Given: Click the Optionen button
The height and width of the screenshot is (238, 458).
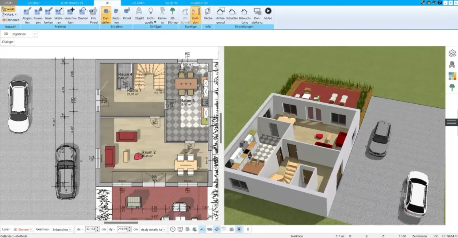Looking at the screenshot, I should pyautogui.click(x=11, y=20).
